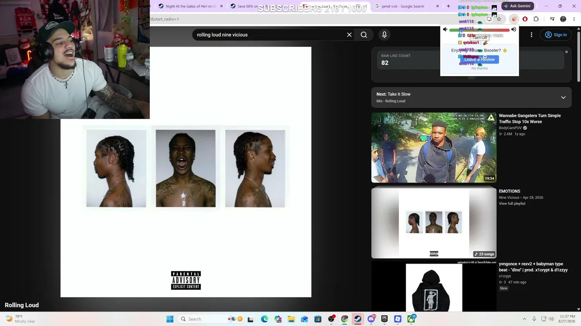Open Roblox from the taskbar
This screenshot has height=326, width=581.
398,319
